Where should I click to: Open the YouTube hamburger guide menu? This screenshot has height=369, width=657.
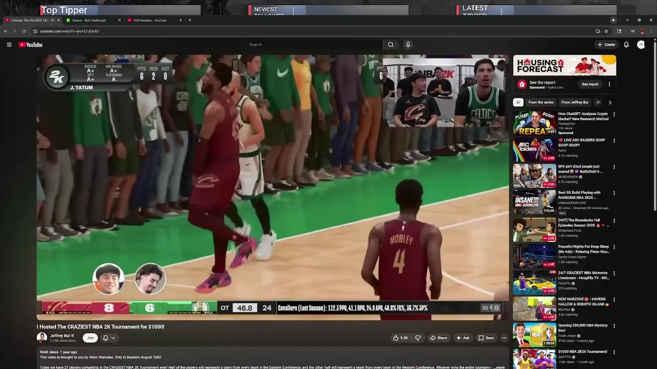(9, 45)
